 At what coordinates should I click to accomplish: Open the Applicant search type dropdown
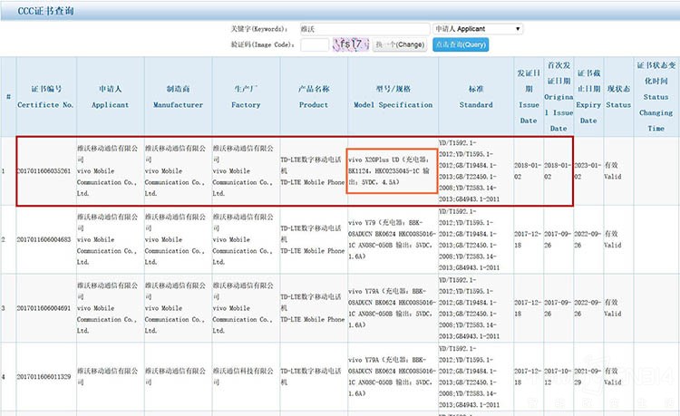[x=477, y=28]
